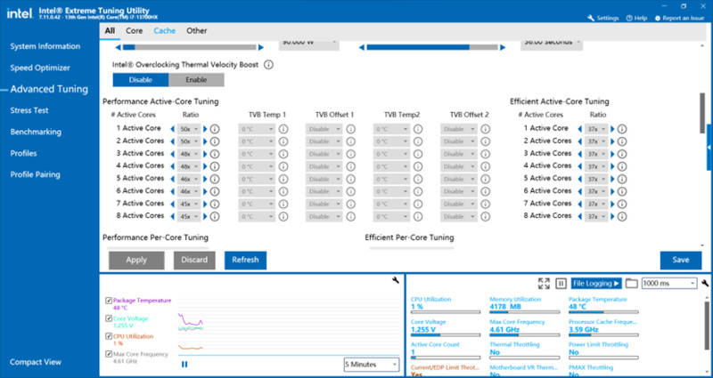Open ratio dropdown for 5 Active Cores

coord(188,180)
